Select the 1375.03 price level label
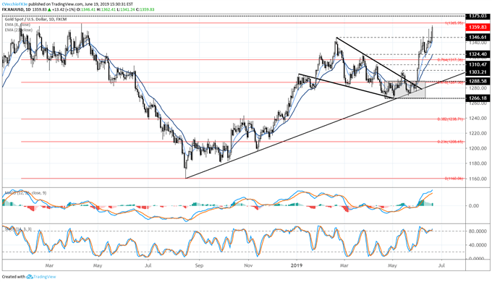This screenshot has height=282, width=492. (478, 16)
